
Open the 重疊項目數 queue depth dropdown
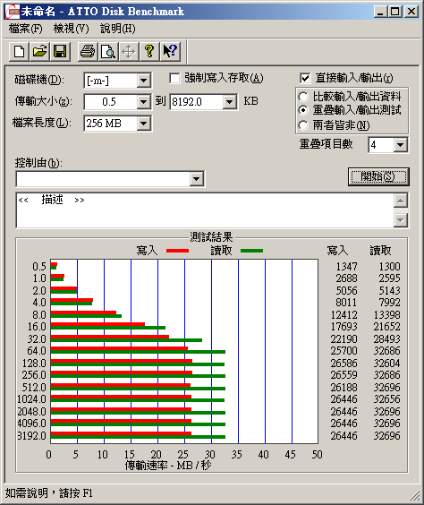pyautogui.click(x=400, y=145)
